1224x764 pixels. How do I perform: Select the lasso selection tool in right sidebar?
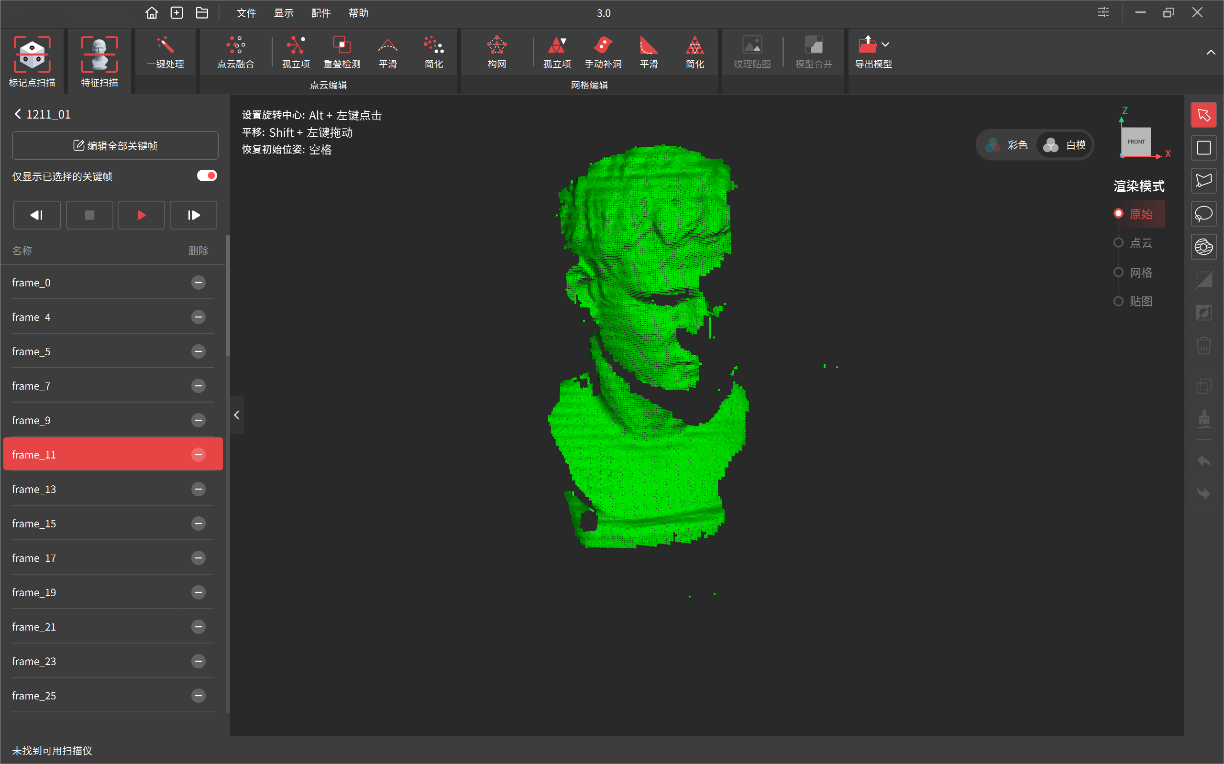tap(1203, 214)
